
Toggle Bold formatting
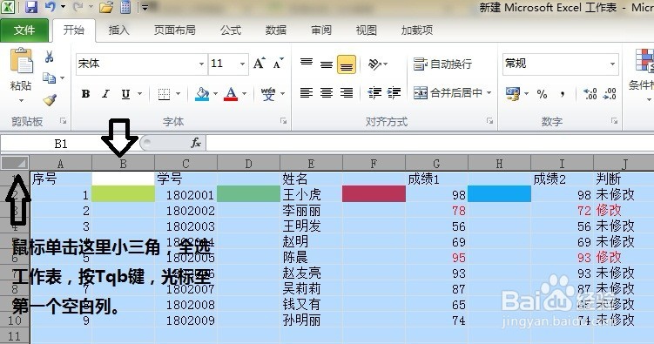[x=85, y=94]
